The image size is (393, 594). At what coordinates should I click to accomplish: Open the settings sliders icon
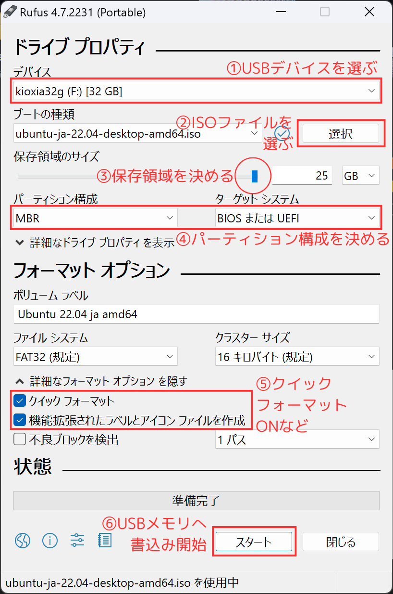pyautogui.click(x=77, y=541)
